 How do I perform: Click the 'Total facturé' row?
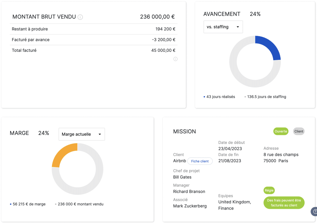coord(93,50)
